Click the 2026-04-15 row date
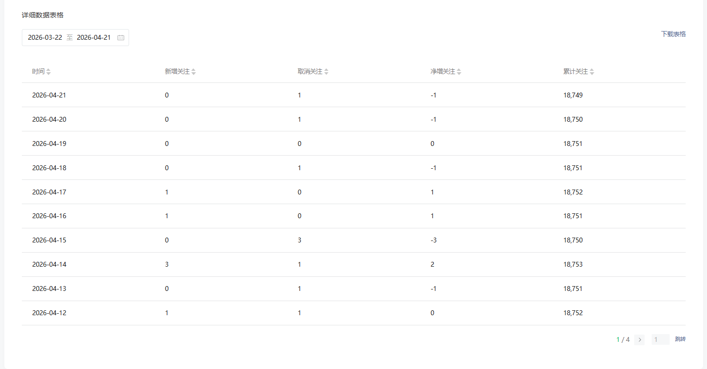This screenshot has width=707, height=369. click(49, 241)
